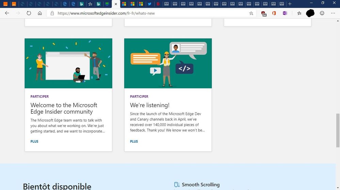Click PARTICIPER label on We're listening card
Image resolution: width=340 pixels, height=190 pixels.
pyautogui.click(x=139, y=96)
